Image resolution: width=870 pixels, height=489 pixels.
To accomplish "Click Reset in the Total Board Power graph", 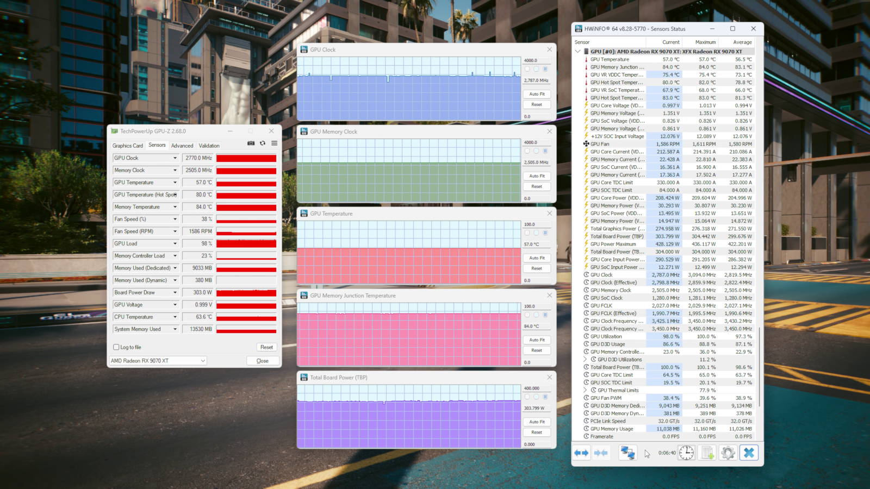I will 537,432.
